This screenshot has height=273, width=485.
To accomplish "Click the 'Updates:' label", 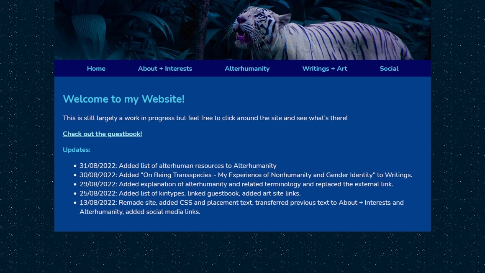I will pyautogui.click(x=77, y=150).
